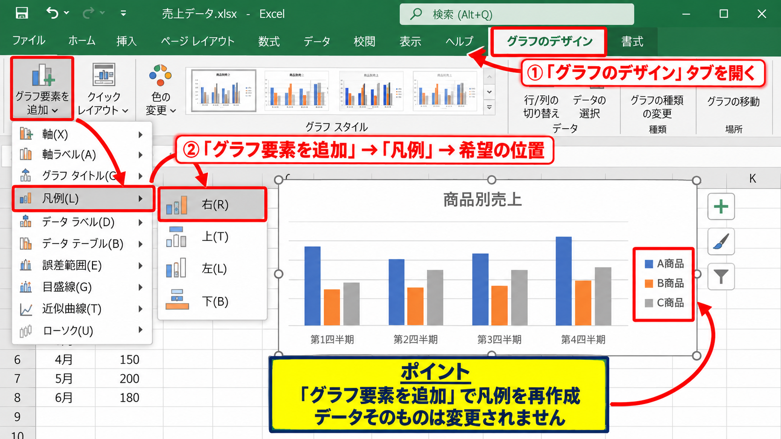Click 行/列の切り替え button
The width and height of the screenshot is (781, 439).
541,106
